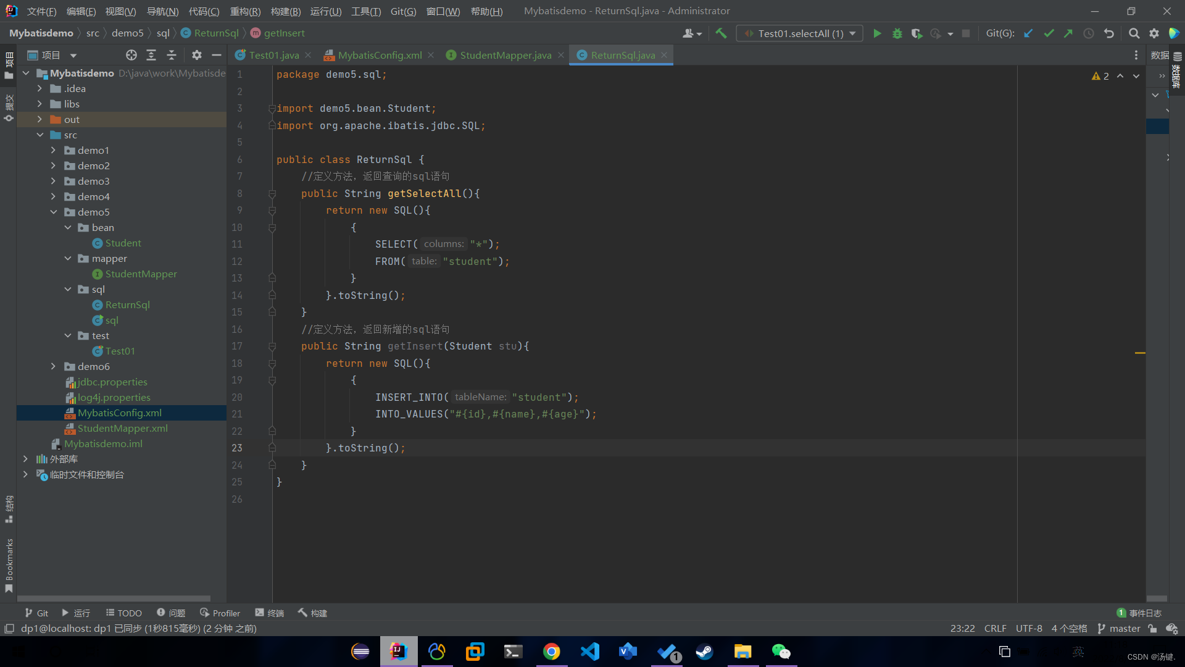Switch to Test01.java tab

(x=274, y=55)
